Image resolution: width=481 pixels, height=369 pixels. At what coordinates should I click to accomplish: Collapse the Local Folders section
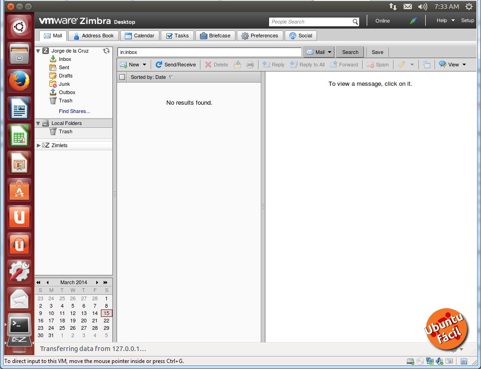[38, 124]
